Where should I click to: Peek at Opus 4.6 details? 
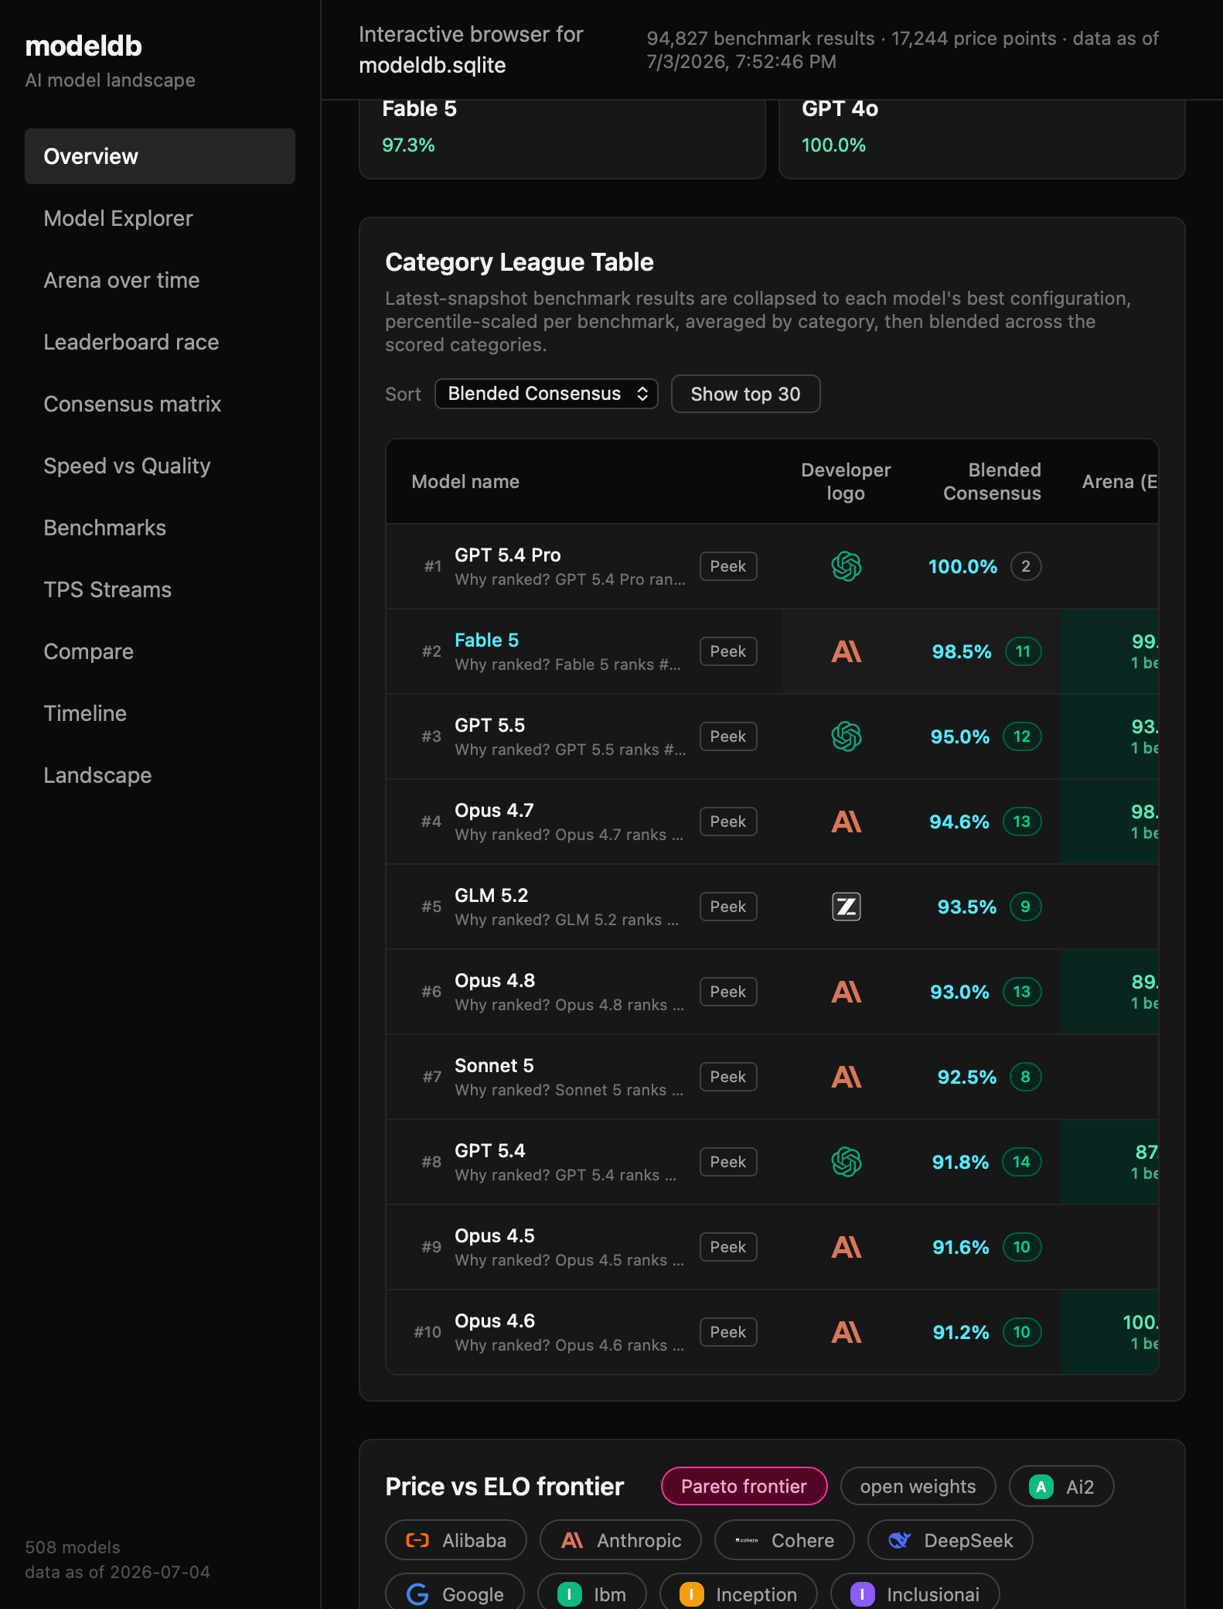pyautogui.click(x=728, y=1332)
